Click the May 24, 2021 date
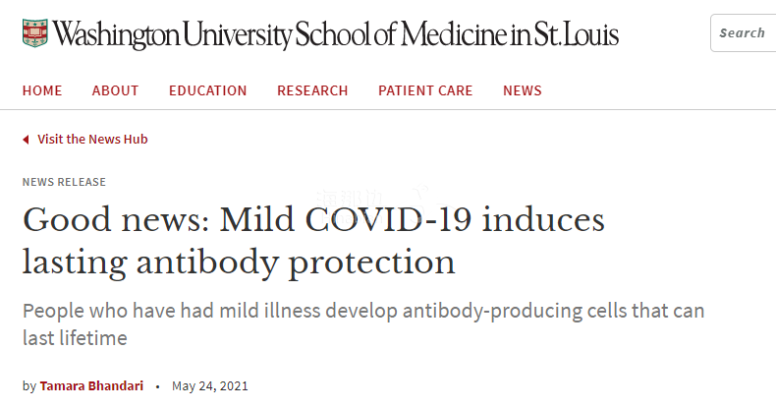This screenshot has height=409, width=776. click(x=210, y=385)
